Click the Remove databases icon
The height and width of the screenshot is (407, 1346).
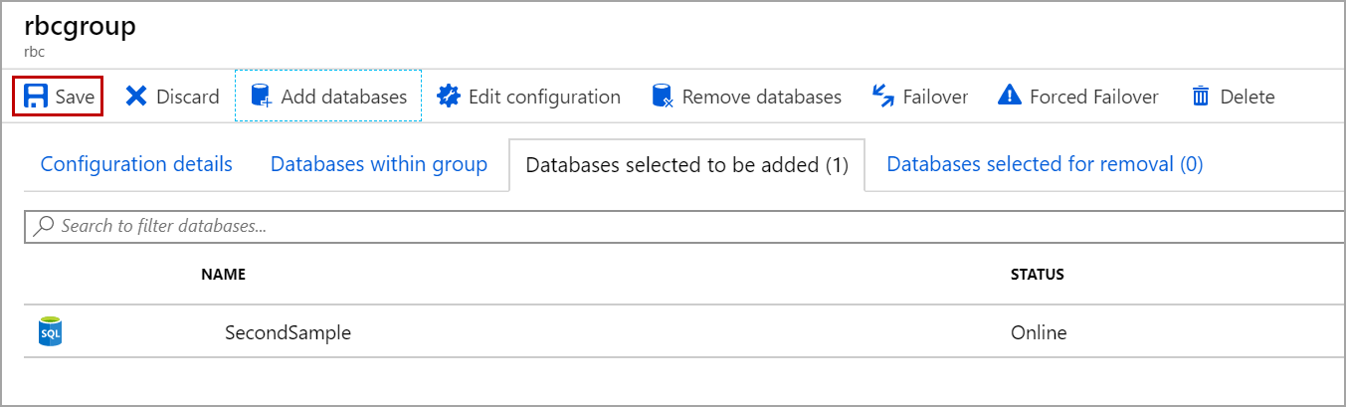click(x=663, y=97)
